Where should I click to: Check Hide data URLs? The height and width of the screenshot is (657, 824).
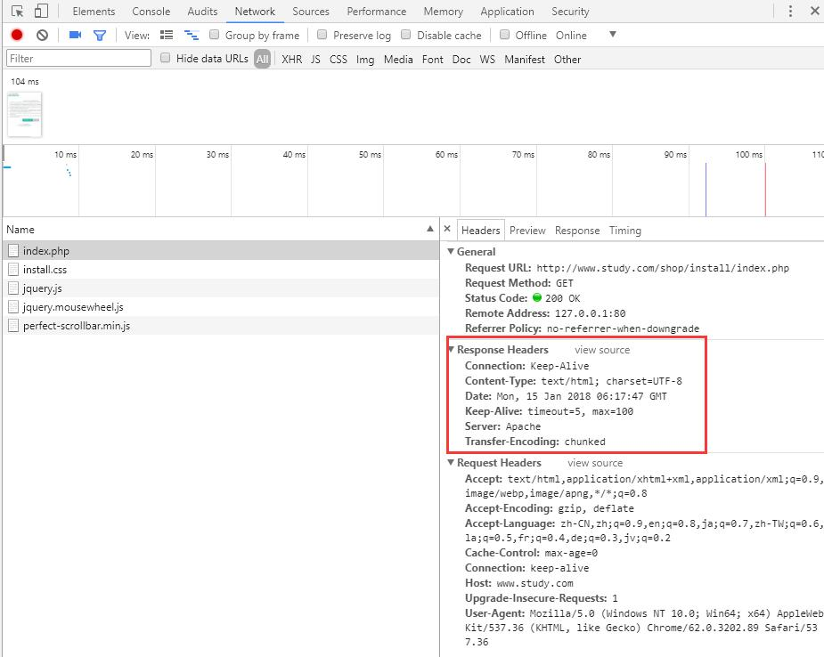166,58
